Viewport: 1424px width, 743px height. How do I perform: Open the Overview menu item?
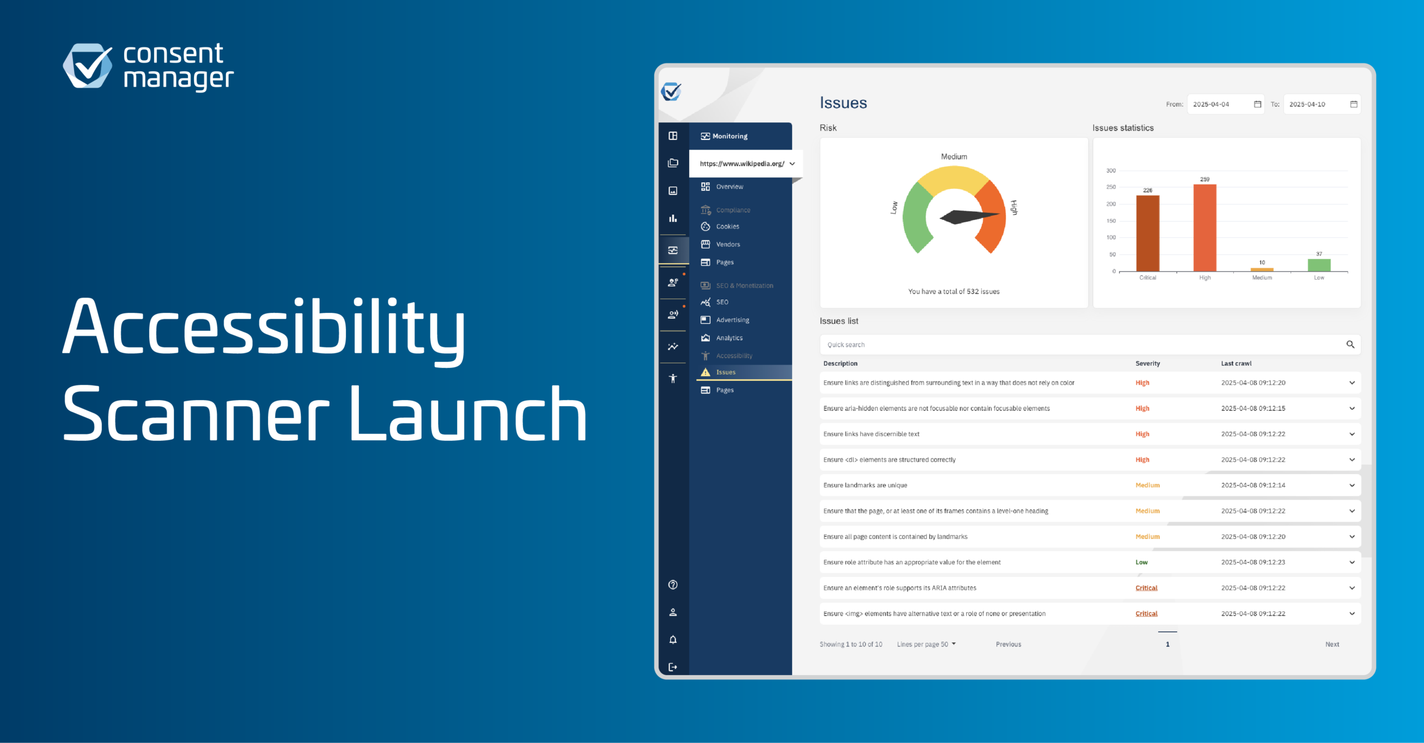tap(722, 187)
